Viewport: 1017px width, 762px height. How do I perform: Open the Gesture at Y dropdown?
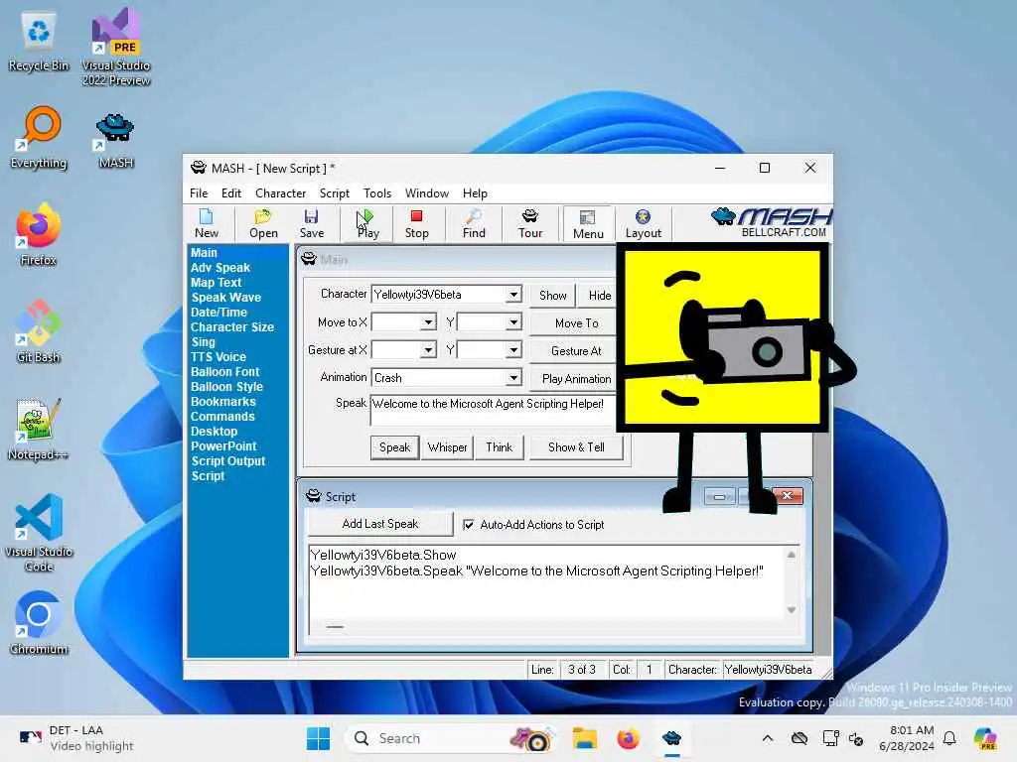[513, 350]
